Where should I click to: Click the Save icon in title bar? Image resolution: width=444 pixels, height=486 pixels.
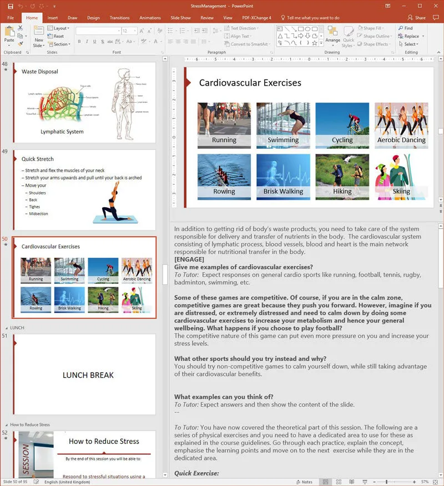11,6
